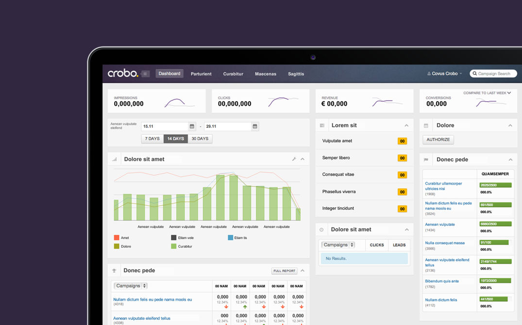
Task: Open the menu icon beside the crobo logo
Action: click(x=145, y=74)
